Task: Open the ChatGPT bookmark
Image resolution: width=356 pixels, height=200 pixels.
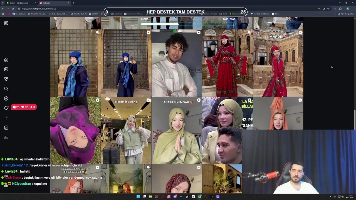Action: [94, 14]
